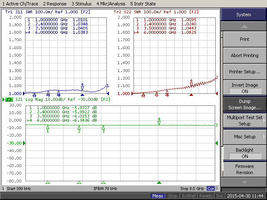The height and width of the screenshot is (200, 267).
Task: Open the 2 Response menu
Action: (x=55, y=4)
